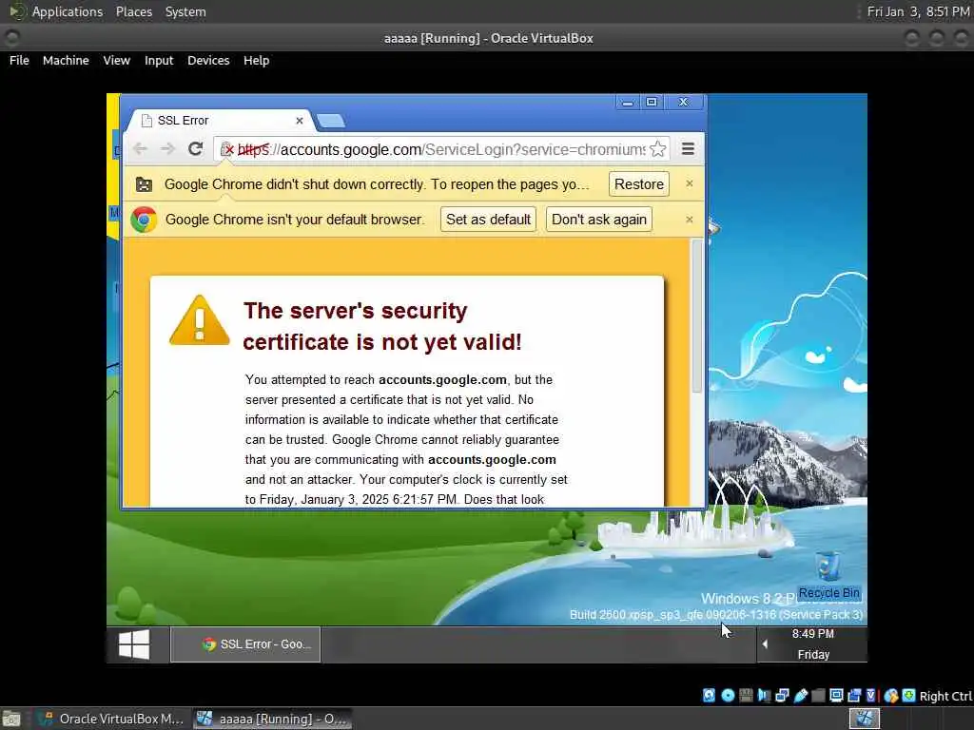This screenshot has width=974, height=730.
Task: Switch to Oracle VirtualBox Manager taskbar item
Action: (111, 719)
